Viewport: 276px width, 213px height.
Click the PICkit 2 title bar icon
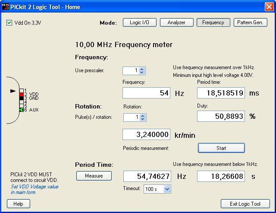coord(5,6)
